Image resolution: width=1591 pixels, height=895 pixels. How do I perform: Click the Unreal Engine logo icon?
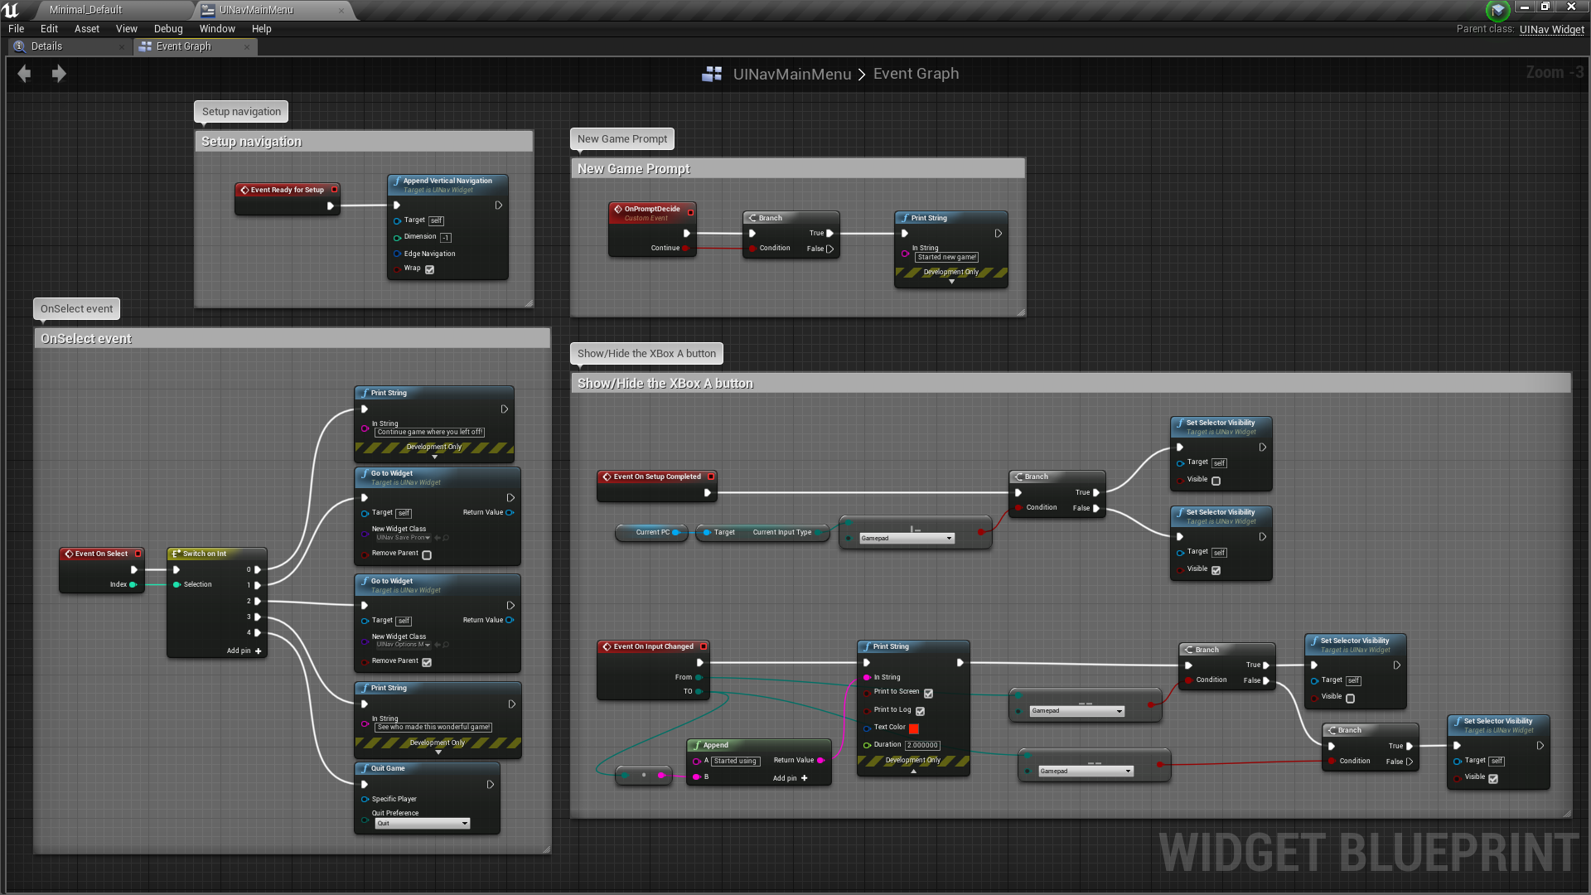click(x=12, y=10)
